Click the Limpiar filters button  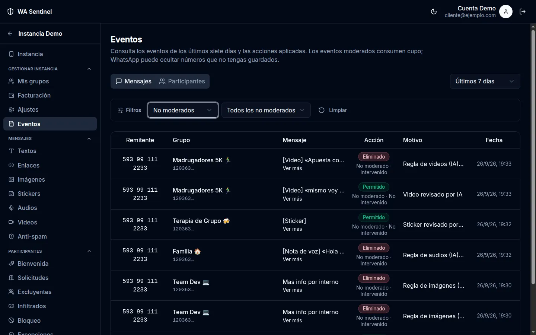(333, 110)
